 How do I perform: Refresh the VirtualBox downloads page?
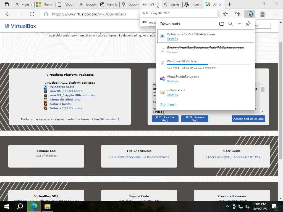pos(32,14)
